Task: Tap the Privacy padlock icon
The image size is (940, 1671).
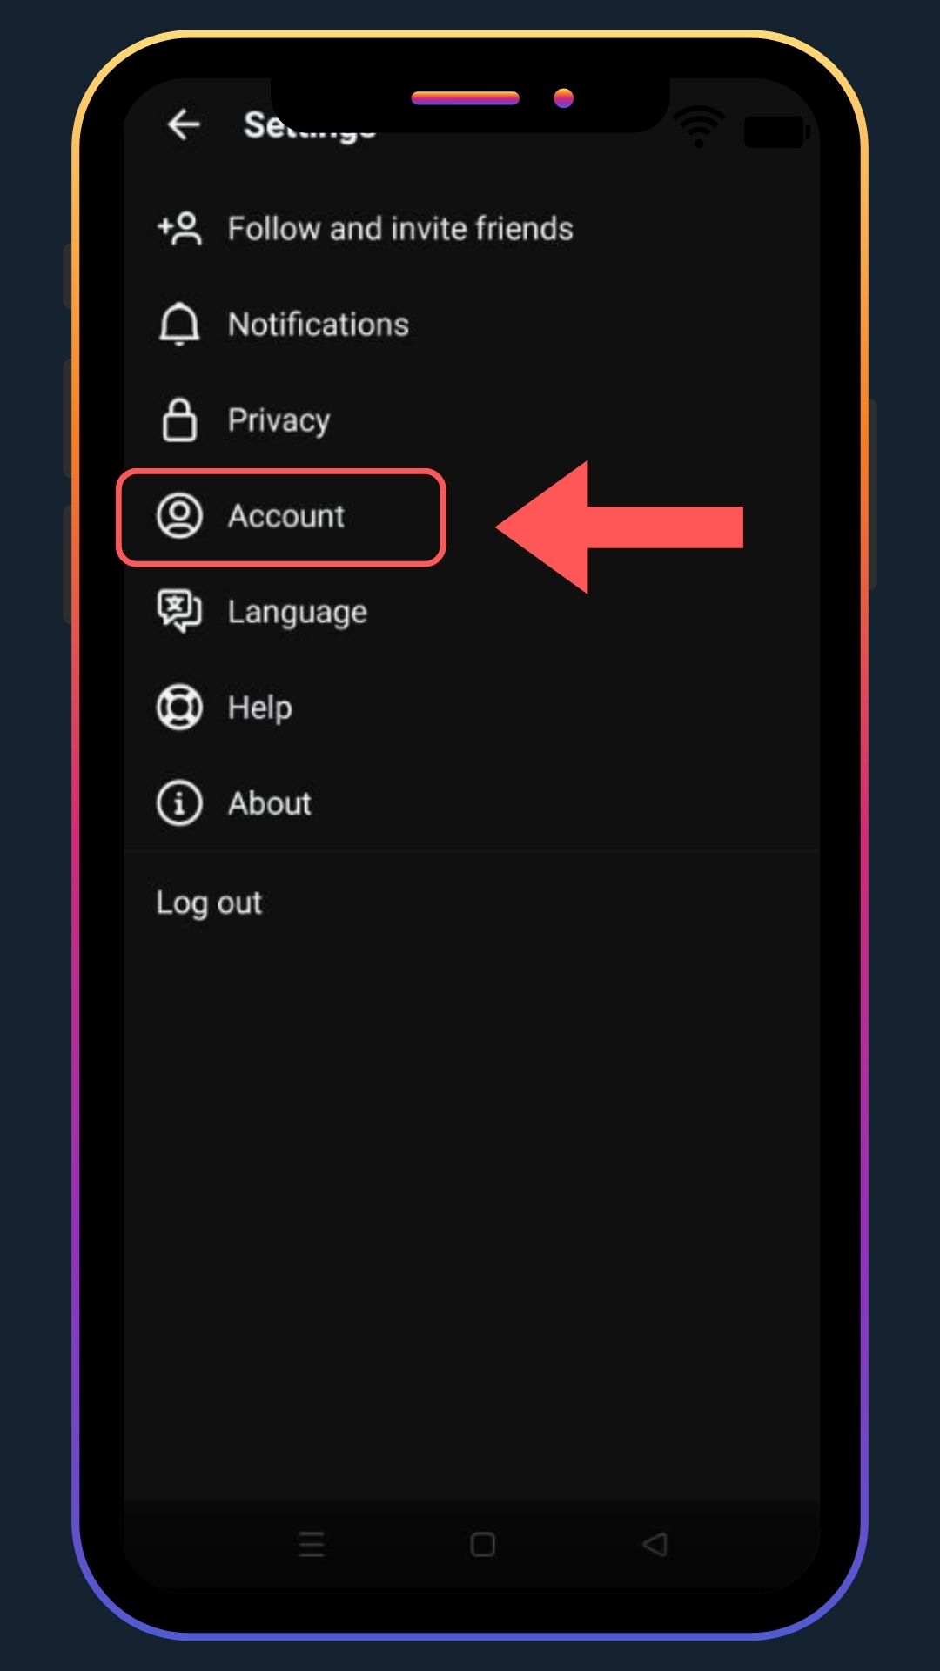Action: click(x=179, y=419)
